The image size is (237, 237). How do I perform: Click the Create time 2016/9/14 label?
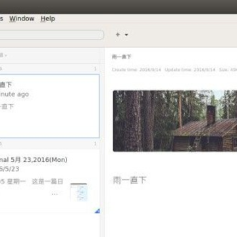(x=136, y=70)
